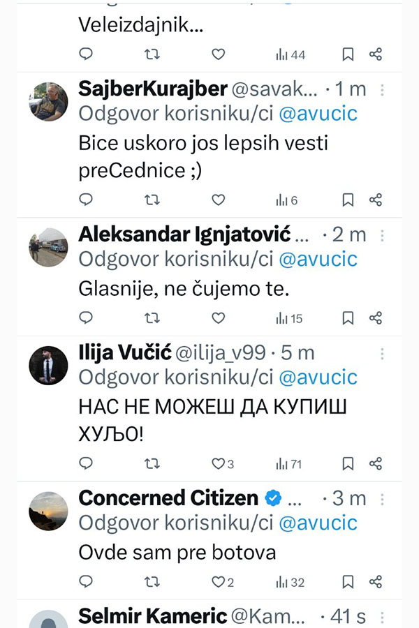The height and width of the screenshot is (628, 419).
Task: Open the three-dot menu on Ilija Vučić's tweet
Action: [382, 354]
